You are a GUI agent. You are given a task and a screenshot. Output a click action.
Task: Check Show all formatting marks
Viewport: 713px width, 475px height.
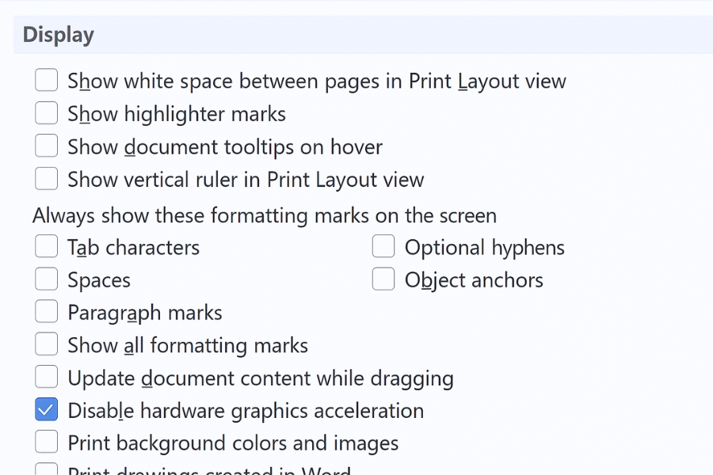(47, 345)
